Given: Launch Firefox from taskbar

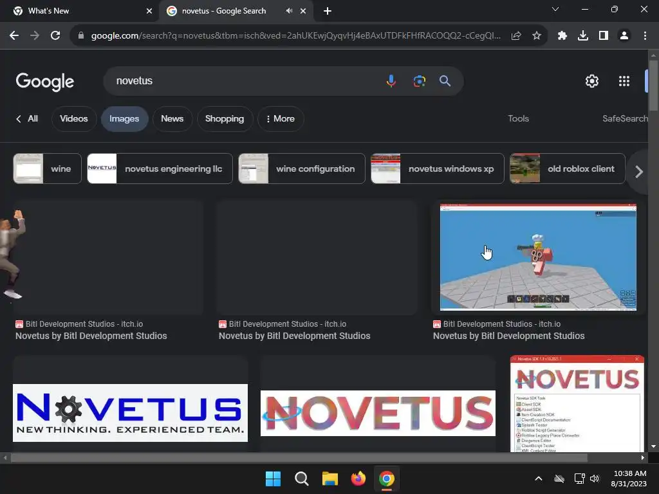Looking at the screenshot, I should [x=358, y=479].
